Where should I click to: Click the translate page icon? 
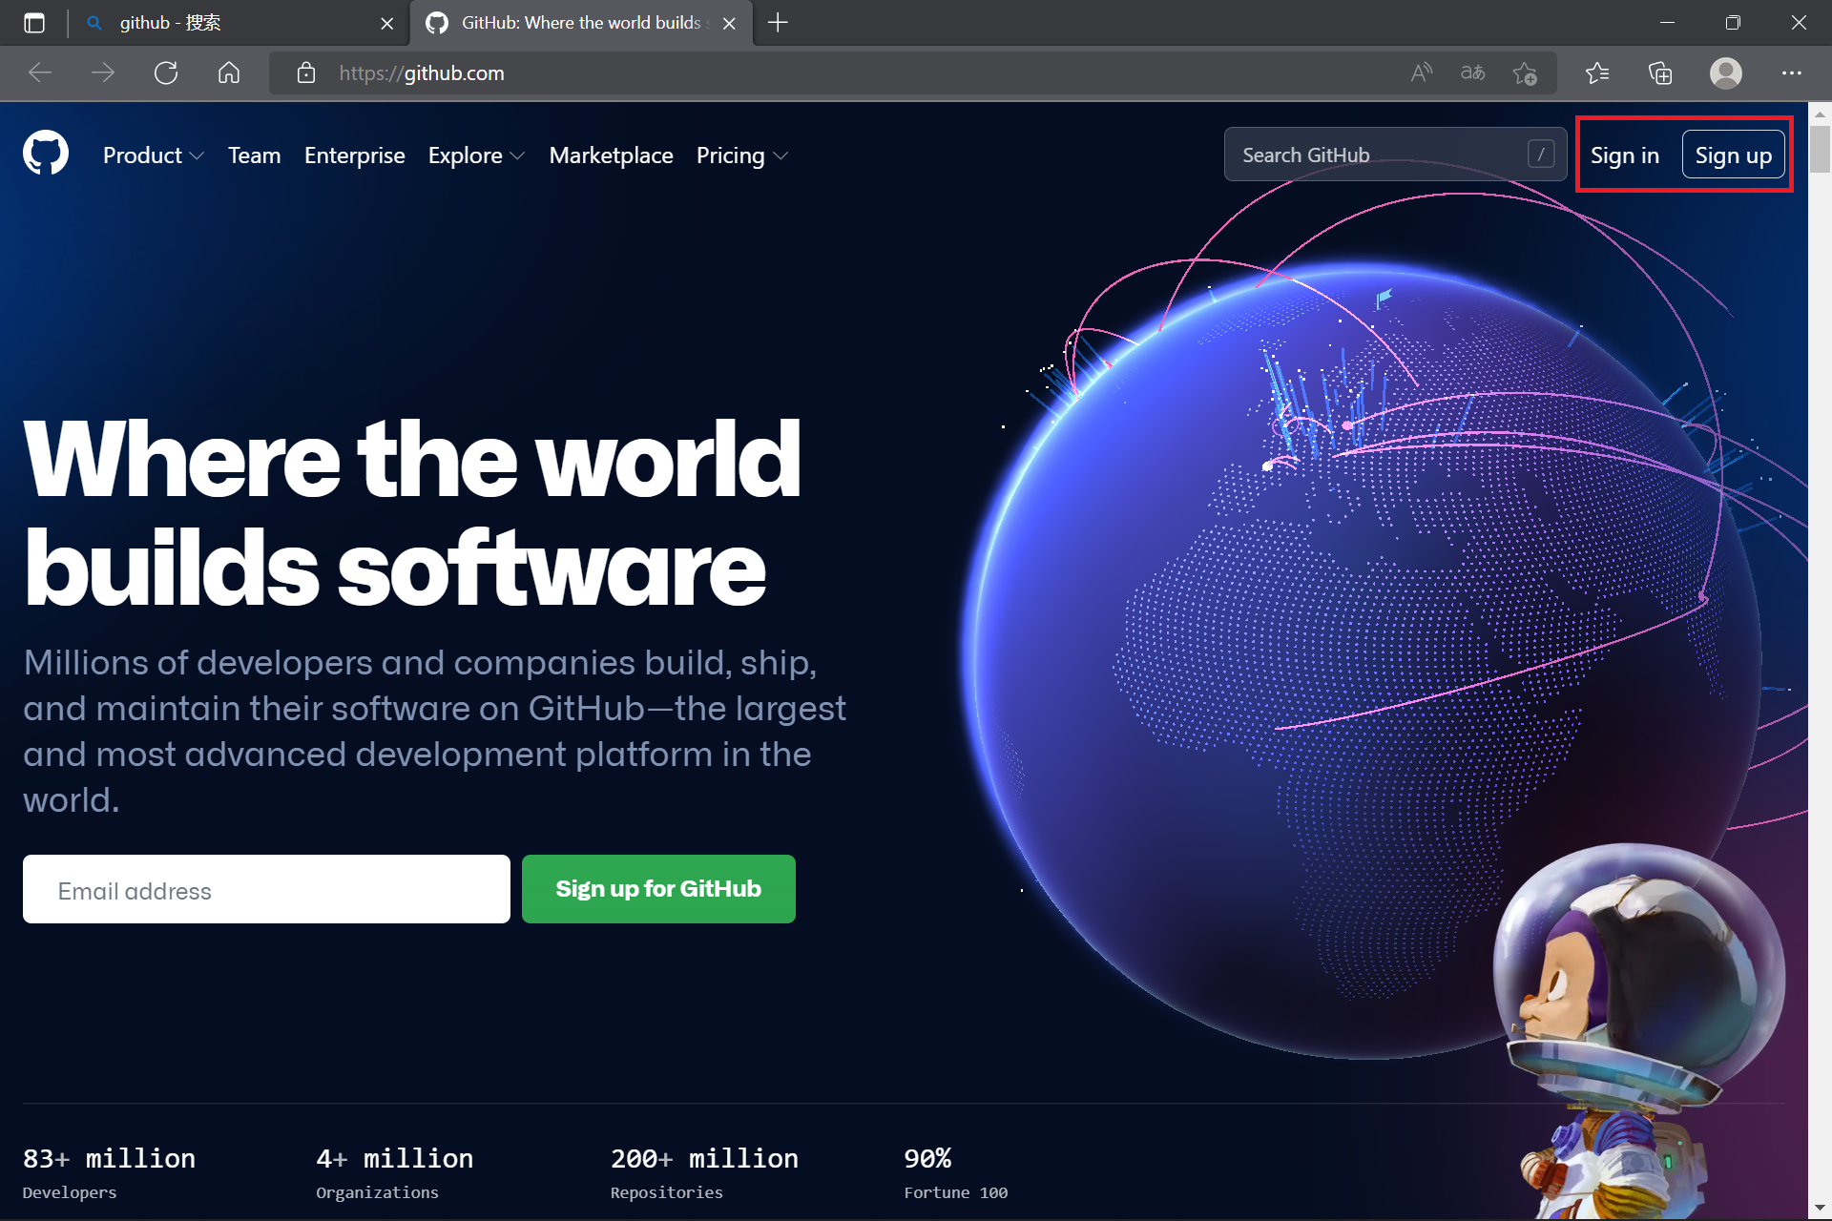coord(1472,73)
